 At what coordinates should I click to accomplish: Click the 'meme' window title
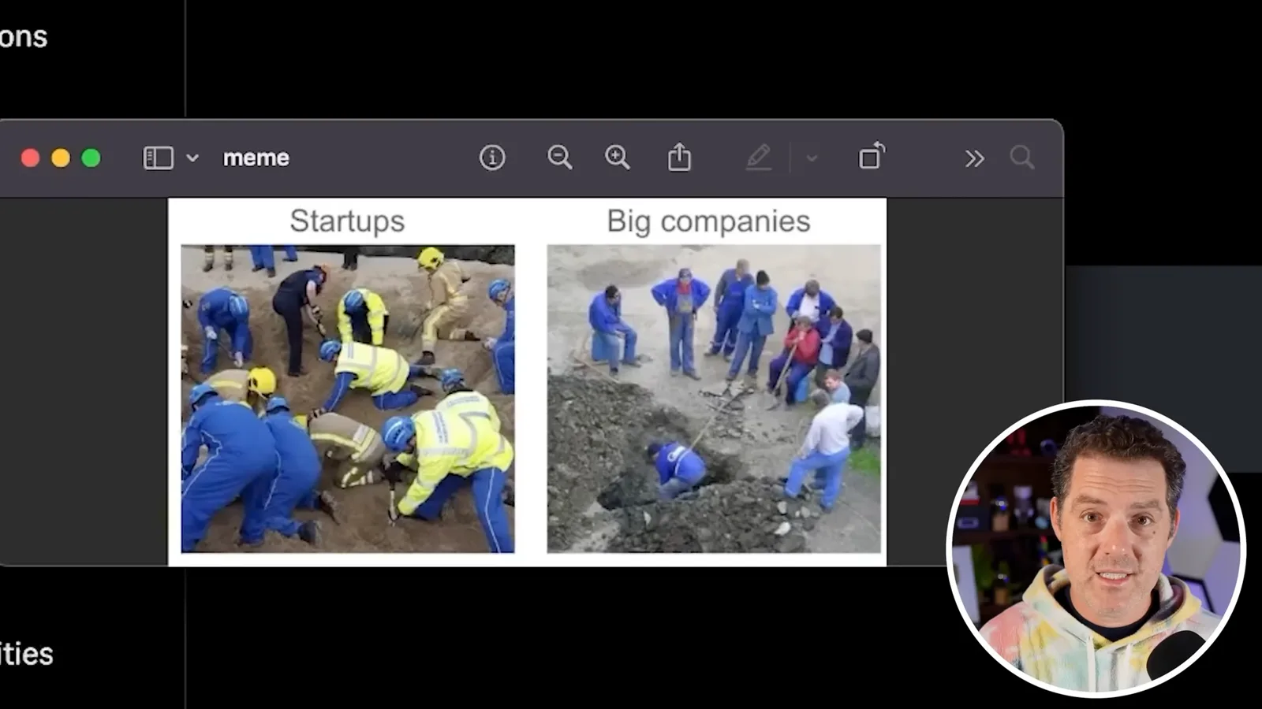coord(256,158)
